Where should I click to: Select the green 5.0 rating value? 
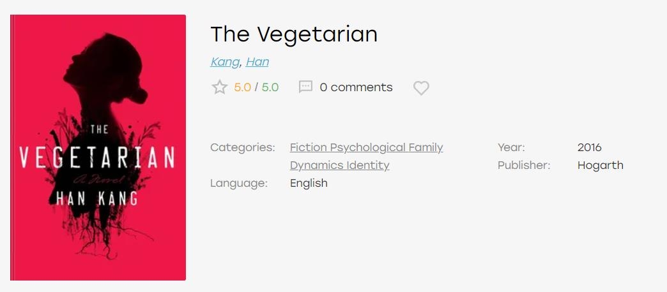pyautogui.click(x=270, y=87)
